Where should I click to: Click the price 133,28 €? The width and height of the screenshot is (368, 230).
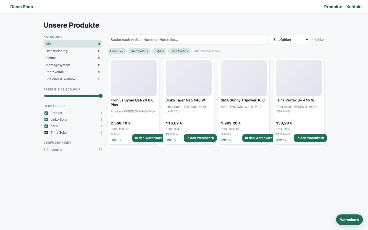[x=284, y=123]
